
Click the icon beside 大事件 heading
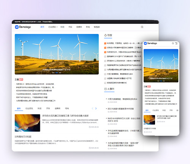coord(106,89)
